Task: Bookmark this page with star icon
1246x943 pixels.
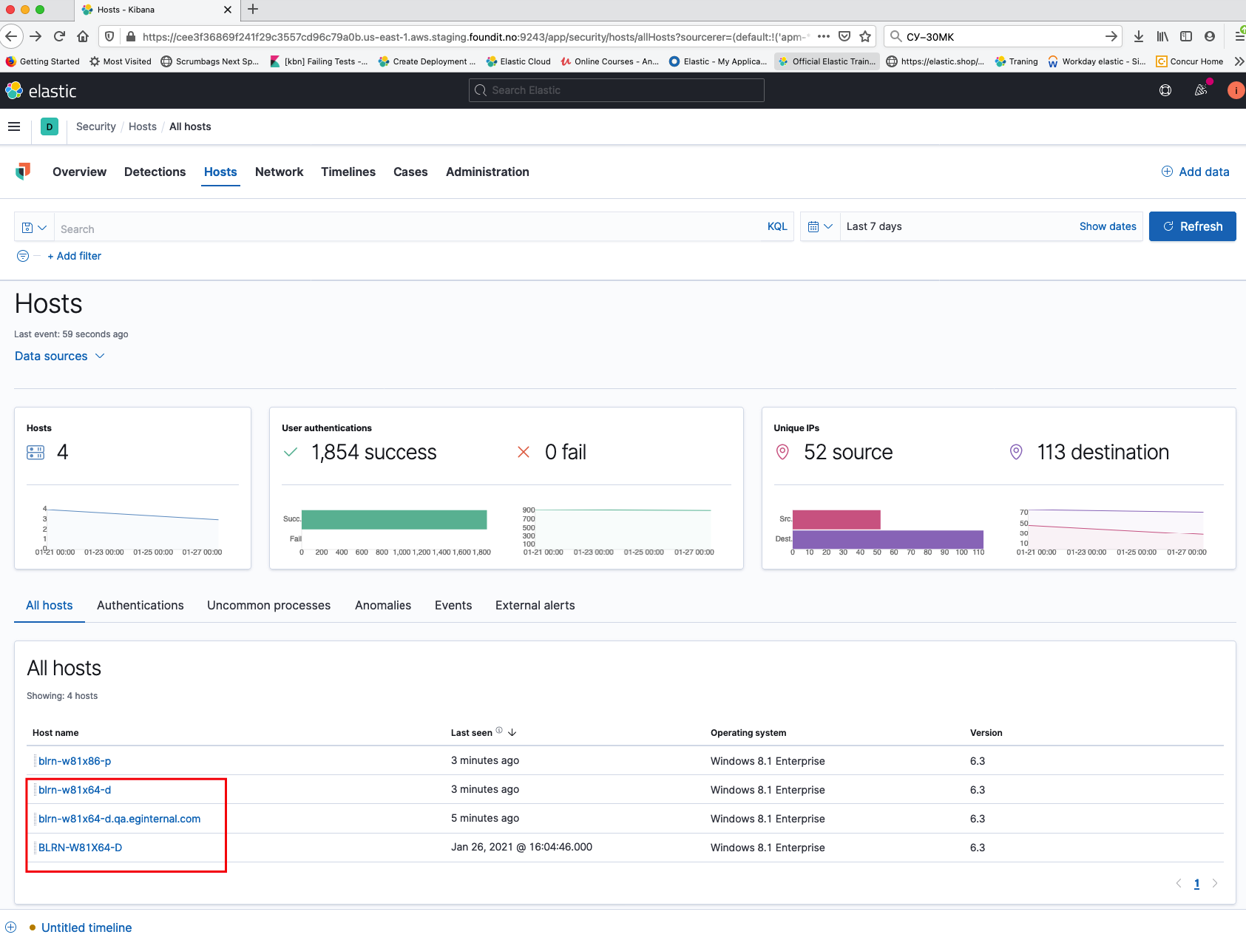Action: tap(865, 36)
